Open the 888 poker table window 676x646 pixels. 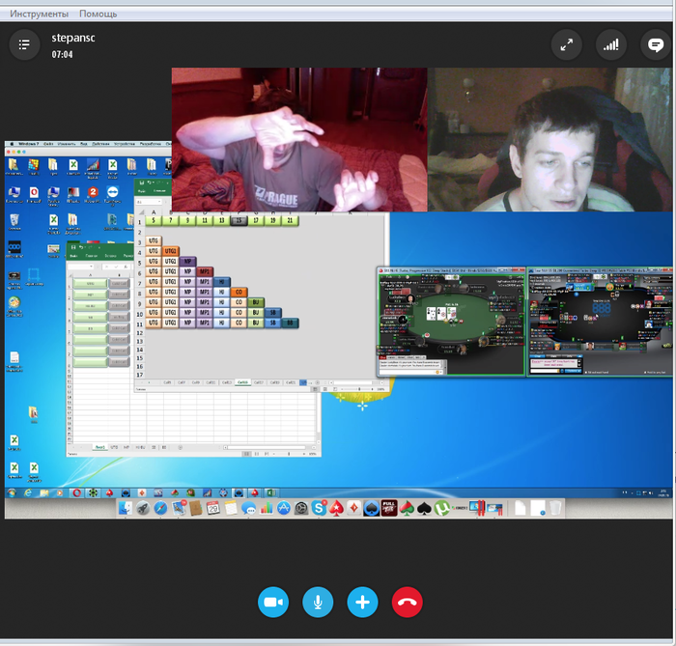tap(600, 322)
